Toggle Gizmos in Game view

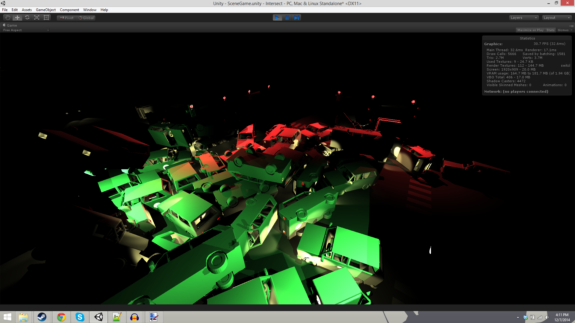point(563,30)
